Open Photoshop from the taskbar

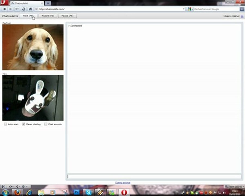point(76,192)
